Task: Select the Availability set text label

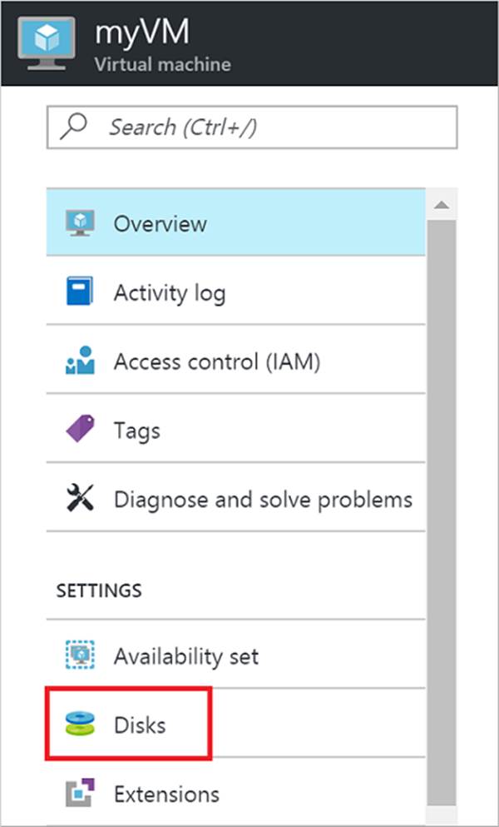Action: pyautogui.click(x=185, y=655)
